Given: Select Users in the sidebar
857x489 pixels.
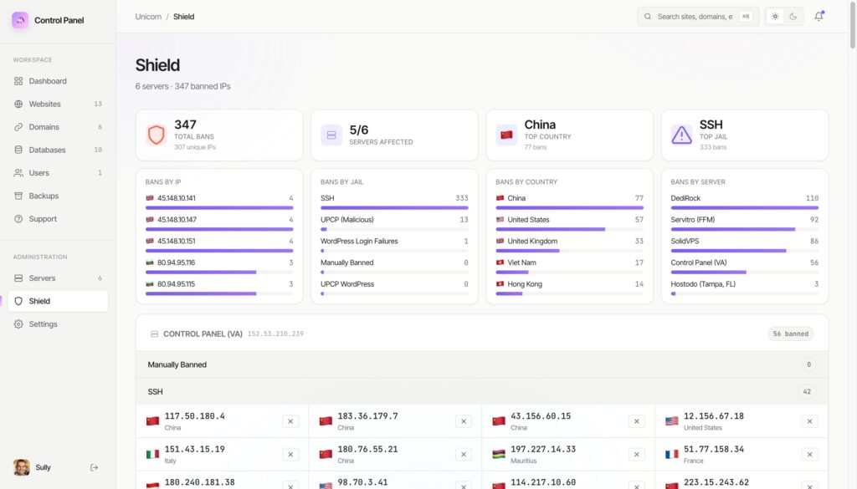Looking at the screenshot, I should [58, 172].
